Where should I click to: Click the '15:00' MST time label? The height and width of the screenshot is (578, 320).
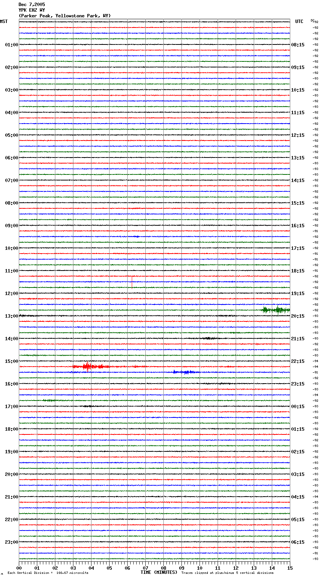point(11,361)
